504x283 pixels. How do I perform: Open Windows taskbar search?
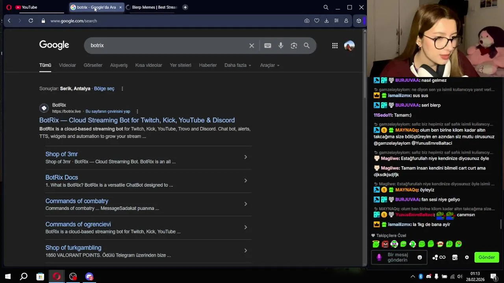[24, 277]
